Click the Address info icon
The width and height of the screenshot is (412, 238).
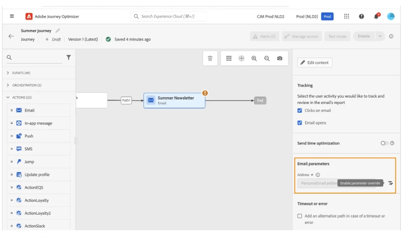coord(318,175)
